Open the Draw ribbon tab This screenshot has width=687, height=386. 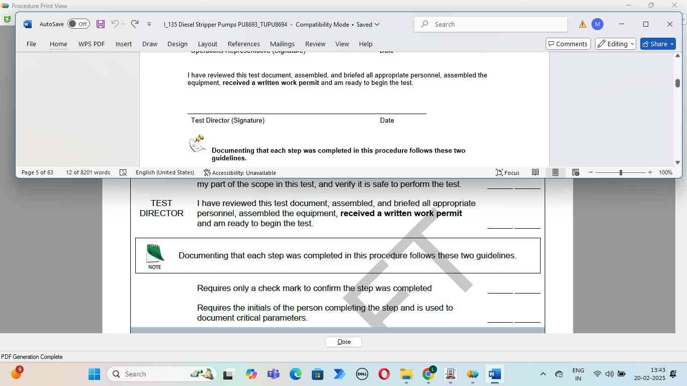point(150,44)
